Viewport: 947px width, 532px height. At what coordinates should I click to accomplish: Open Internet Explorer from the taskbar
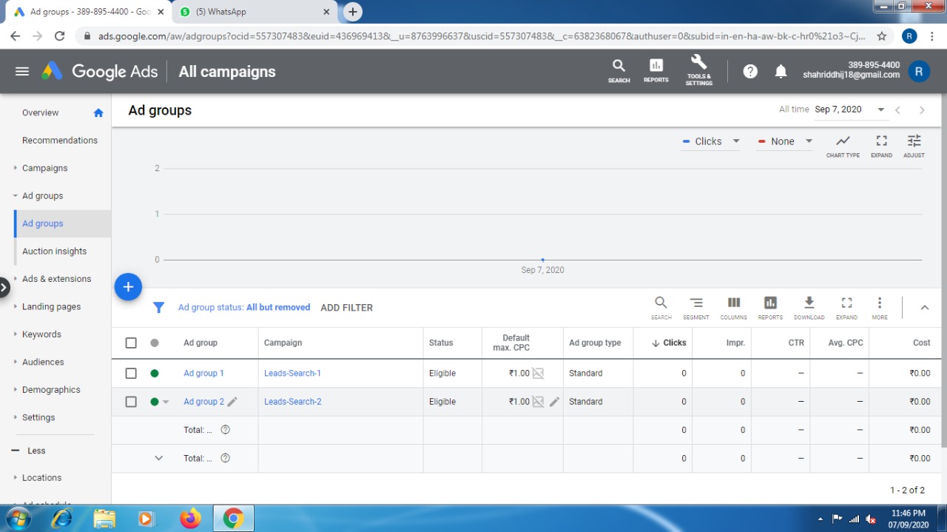pos(61,518)
